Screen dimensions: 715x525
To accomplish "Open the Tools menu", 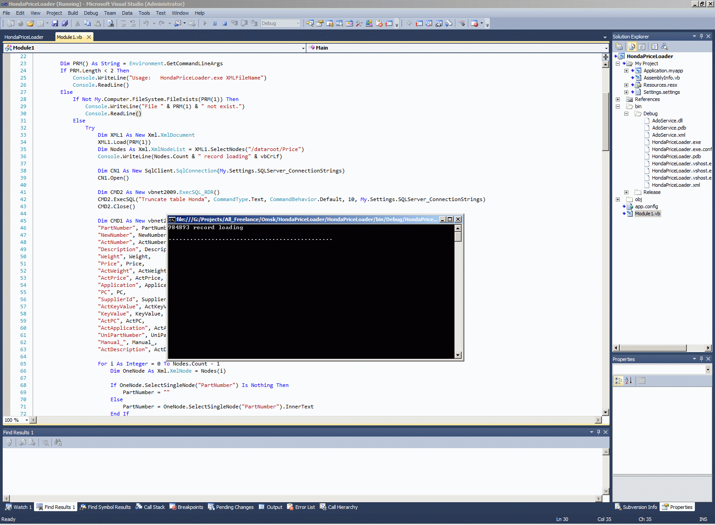I will (144, 13).
